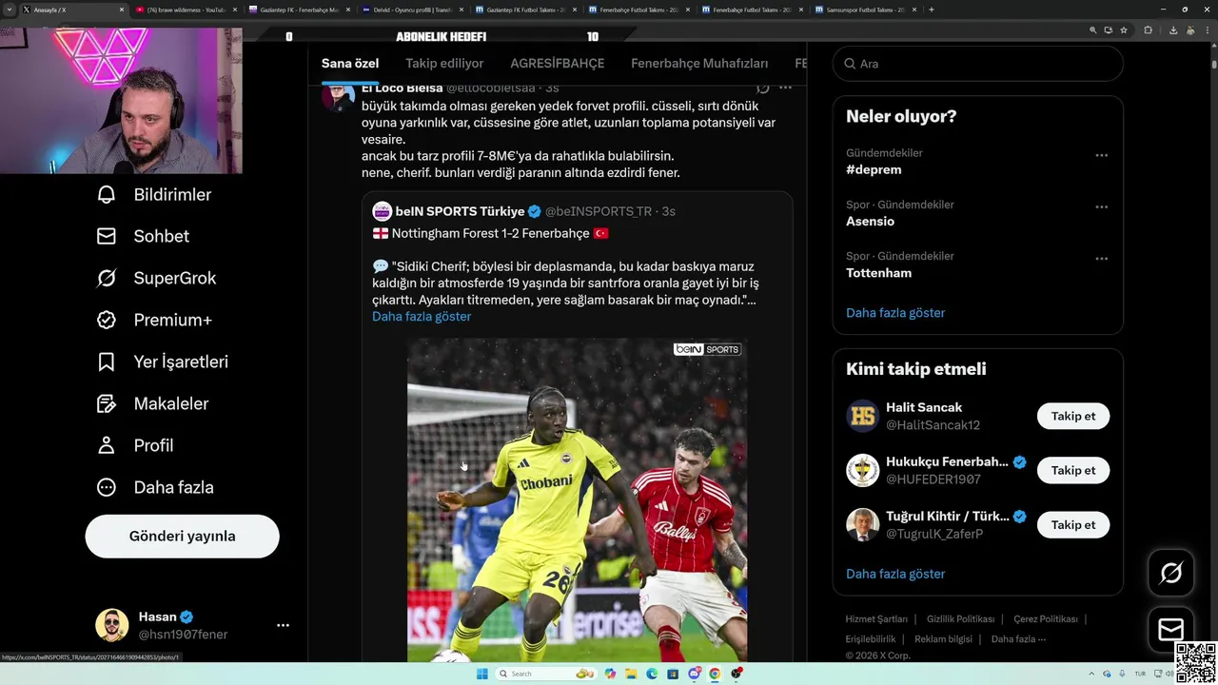Image resolution: width=1218 pixels, height=685 pixels.
Task: Open Daha fazla circle icon
Action: coord(107,487)
